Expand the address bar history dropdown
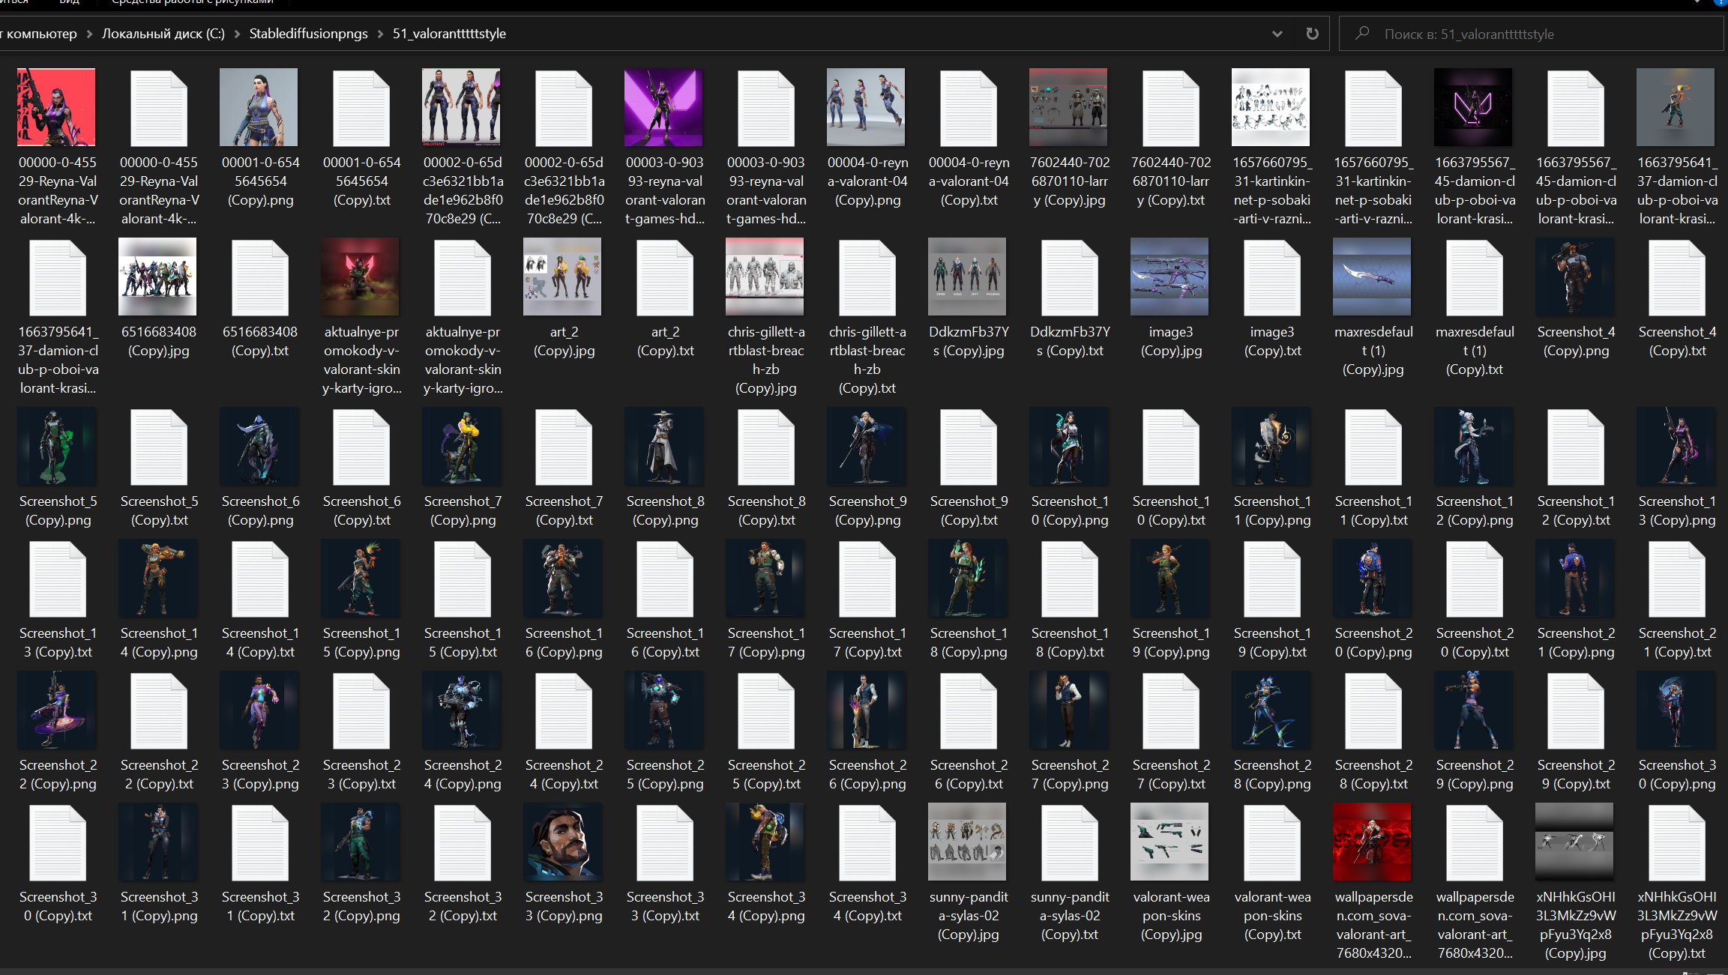1728x975 pixels. [1277, 34]
